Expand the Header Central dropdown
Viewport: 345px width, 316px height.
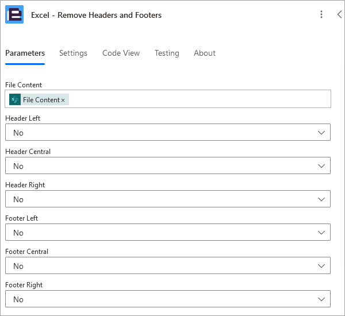click(168, 166)
